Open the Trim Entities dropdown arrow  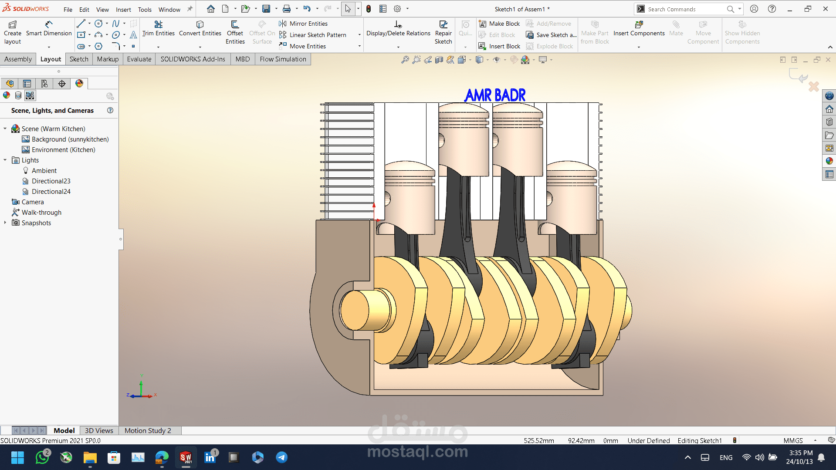click(x=158, y=47)
